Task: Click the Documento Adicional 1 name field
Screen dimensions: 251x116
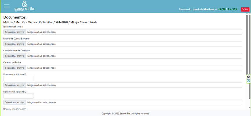Action: pyautogui.click(x=19, y=78)
